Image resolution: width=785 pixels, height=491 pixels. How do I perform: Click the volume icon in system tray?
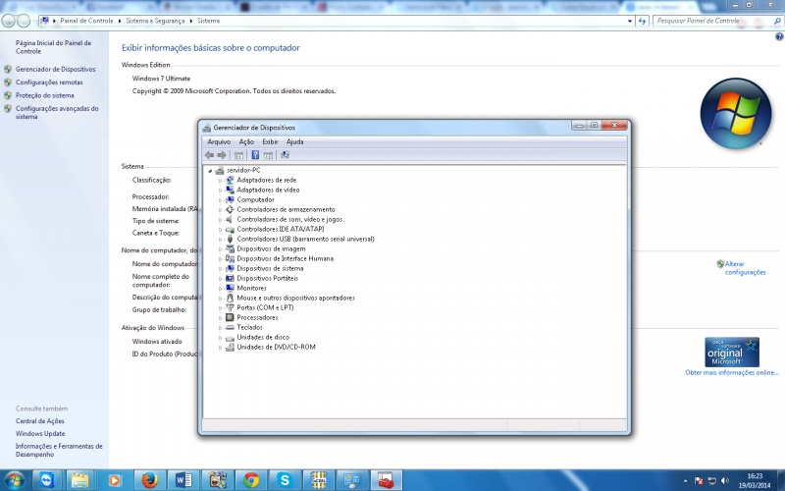pos(725,481)
